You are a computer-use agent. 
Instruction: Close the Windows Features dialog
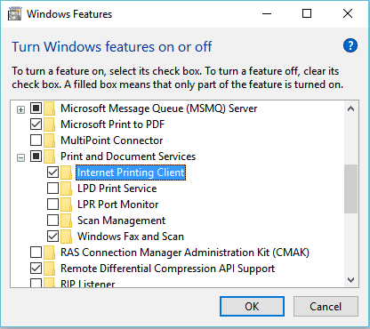(x=348, y=13)
